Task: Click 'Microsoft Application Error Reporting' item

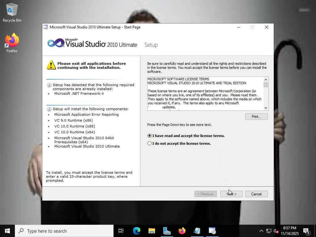Action: click(86, 114)
